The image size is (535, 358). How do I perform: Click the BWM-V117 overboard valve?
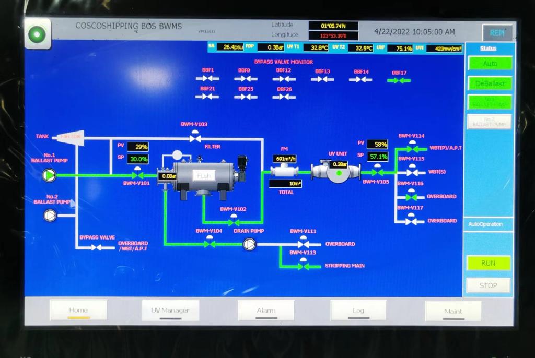(x=411, y=220)
